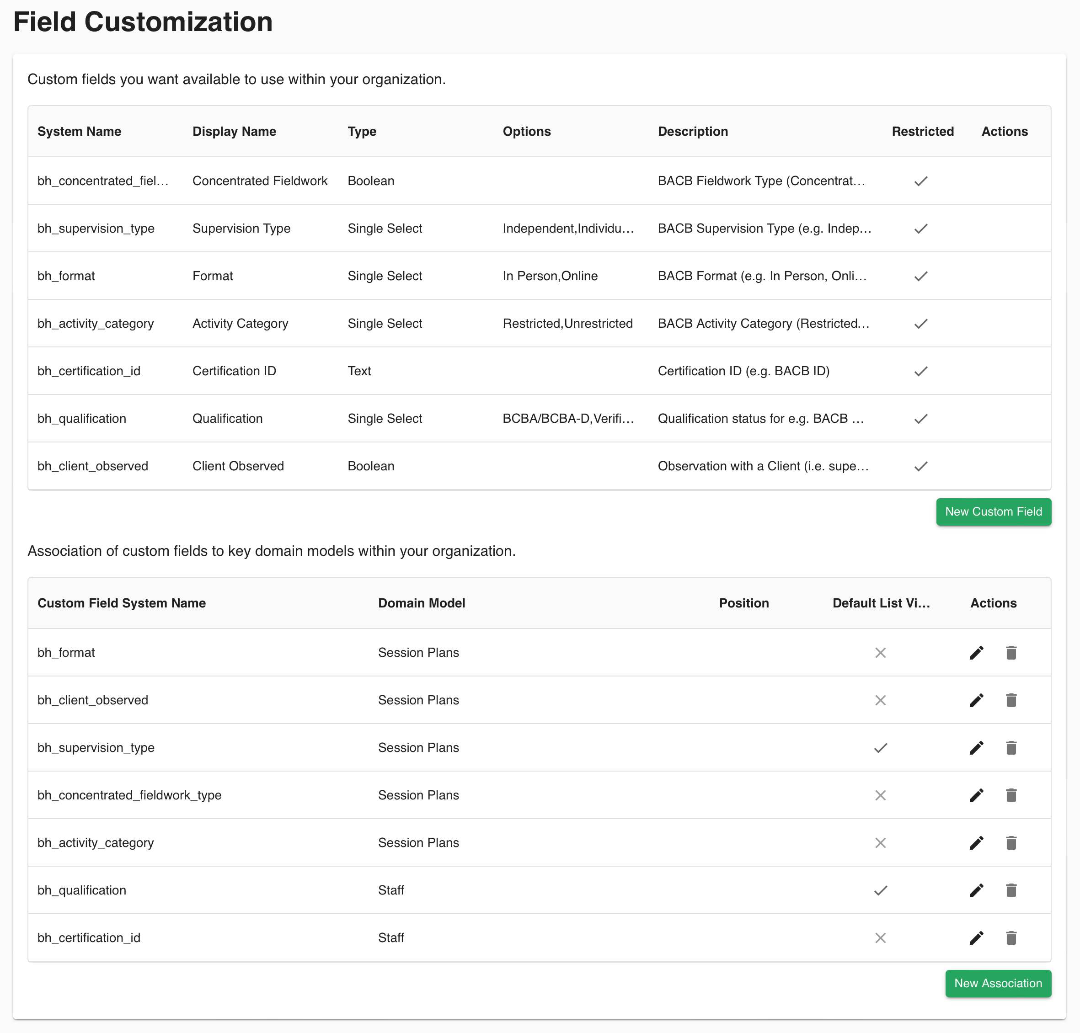Screen dimensions: 1080x1033
Task: Edit the bh_concentrated_fieldwork_type association
Action: (x=976, y=795)
